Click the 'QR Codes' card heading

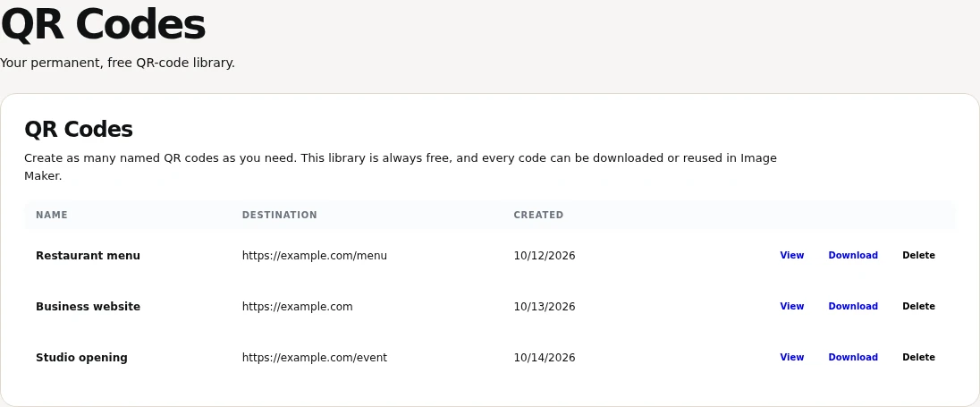point(79,130)
